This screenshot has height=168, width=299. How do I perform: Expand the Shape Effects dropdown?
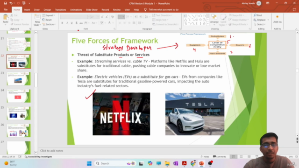coord(239,24)
